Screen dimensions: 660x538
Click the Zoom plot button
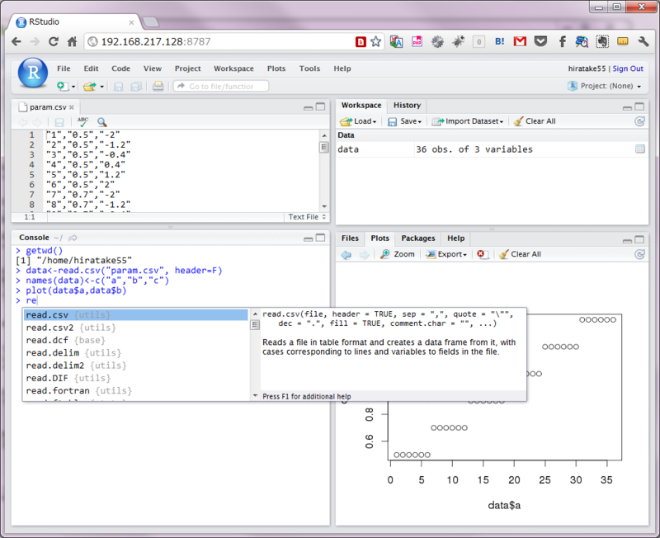(x=398, y=254)
